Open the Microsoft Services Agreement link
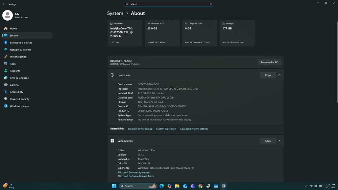The width and height of the screenshot is (338, 190). pos(134,172)
